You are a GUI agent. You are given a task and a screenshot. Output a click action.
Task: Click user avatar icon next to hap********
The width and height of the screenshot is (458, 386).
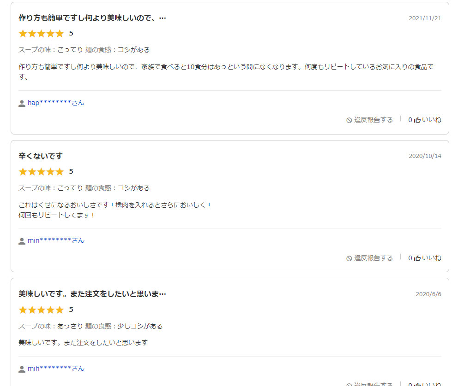click(x=22, y=104)
